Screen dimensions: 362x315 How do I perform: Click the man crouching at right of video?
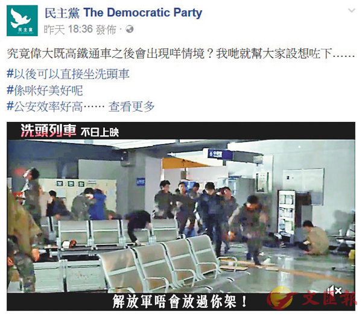click(x=315, y=238)
